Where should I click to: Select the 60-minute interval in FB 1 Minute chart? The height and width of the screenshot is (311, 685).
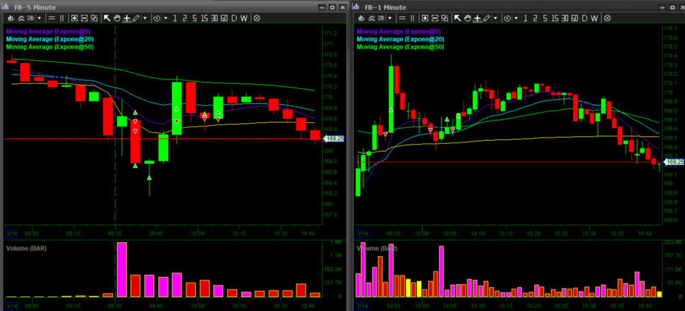pyautogui.click(x=573, y=18)
